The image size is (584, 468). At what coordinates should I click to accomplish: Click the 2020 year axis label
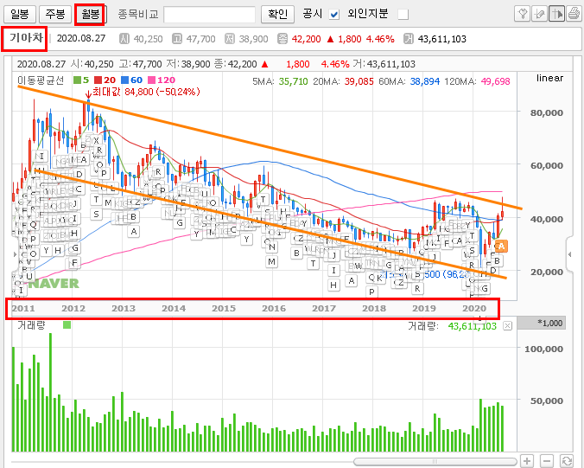tap(474, 308)
